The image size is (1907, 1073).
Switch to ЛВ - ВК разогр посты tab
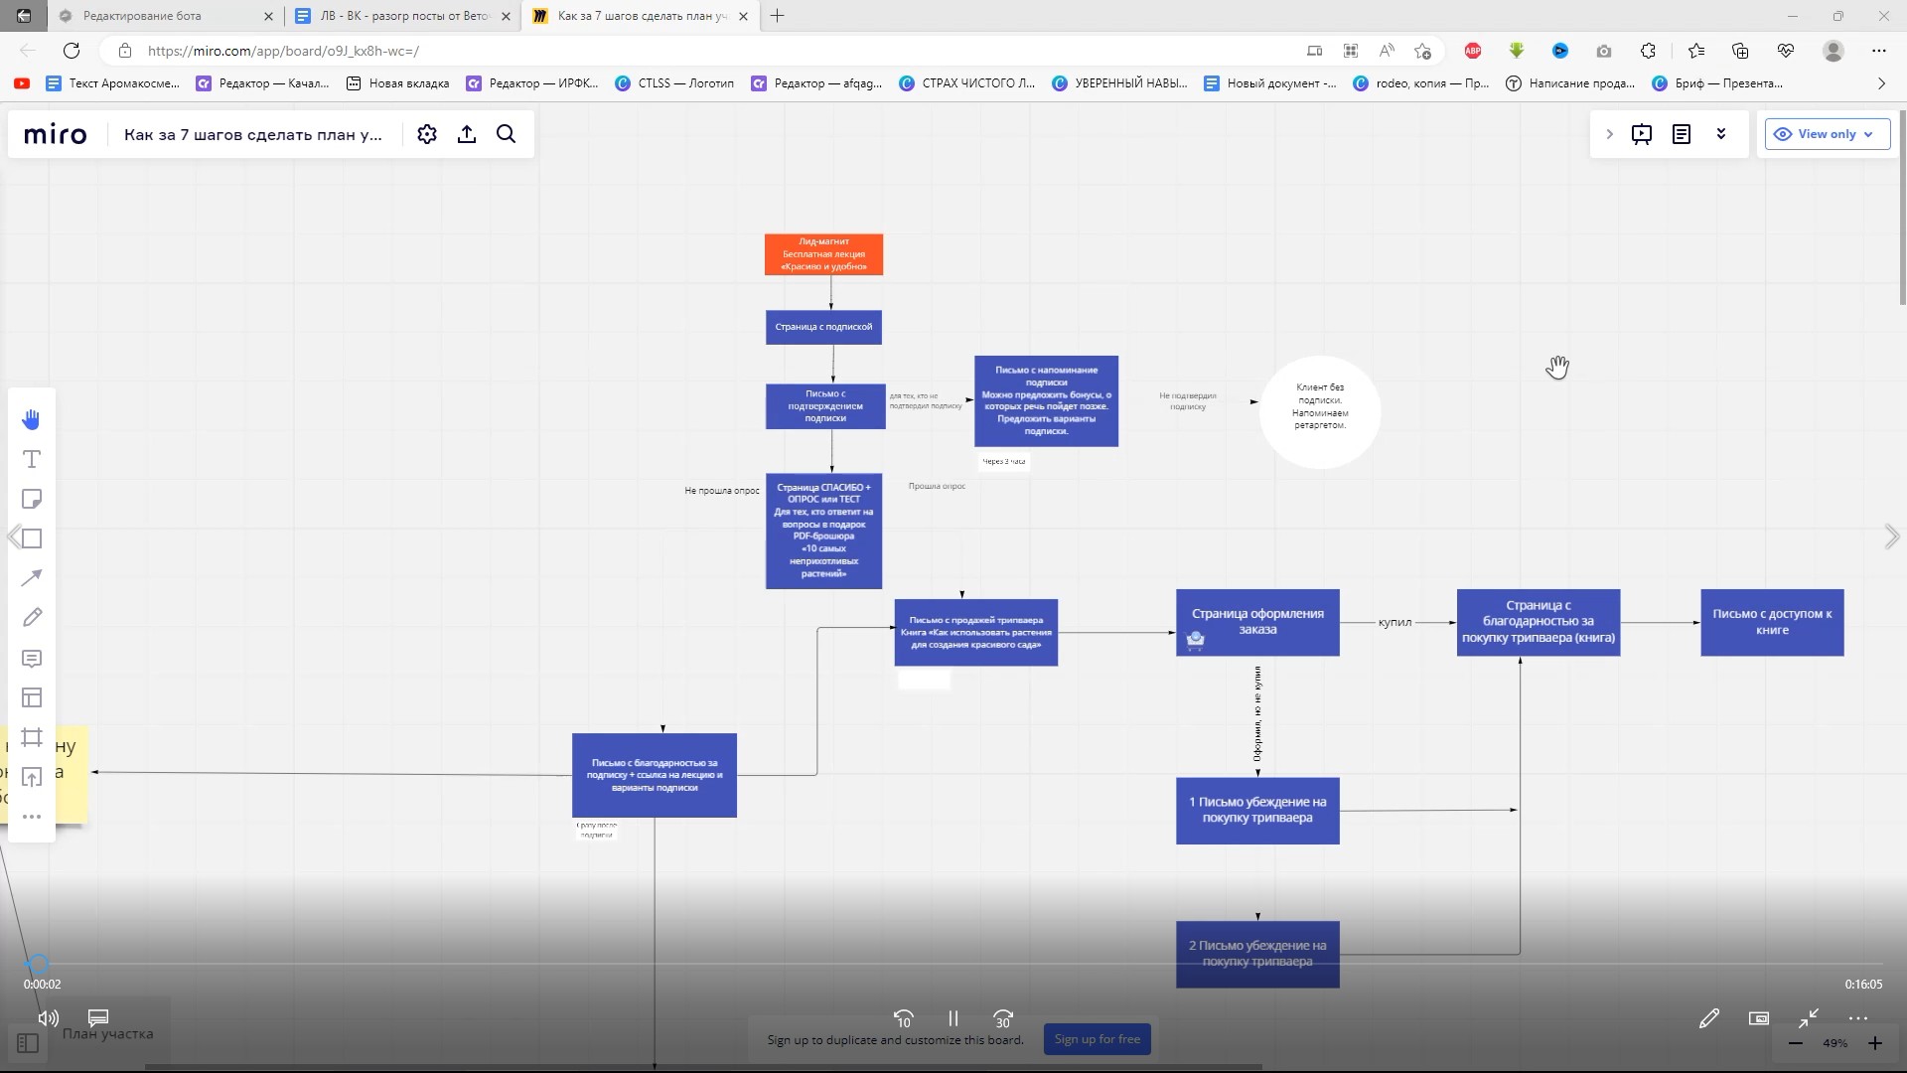coord(403,16)
